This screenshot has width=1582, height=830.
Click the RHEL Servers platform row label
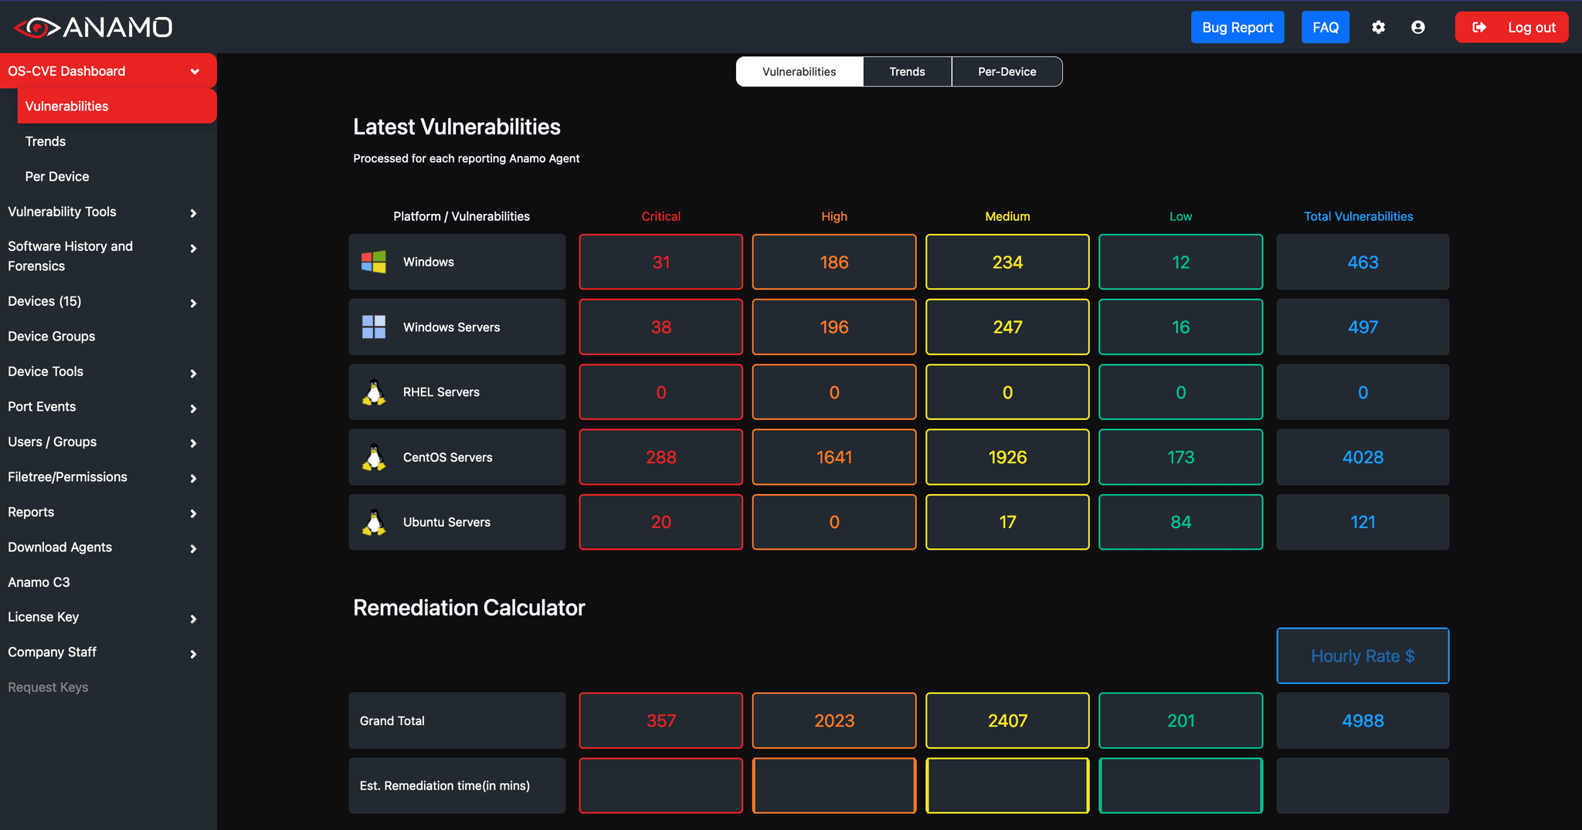(x=441, y=392)
